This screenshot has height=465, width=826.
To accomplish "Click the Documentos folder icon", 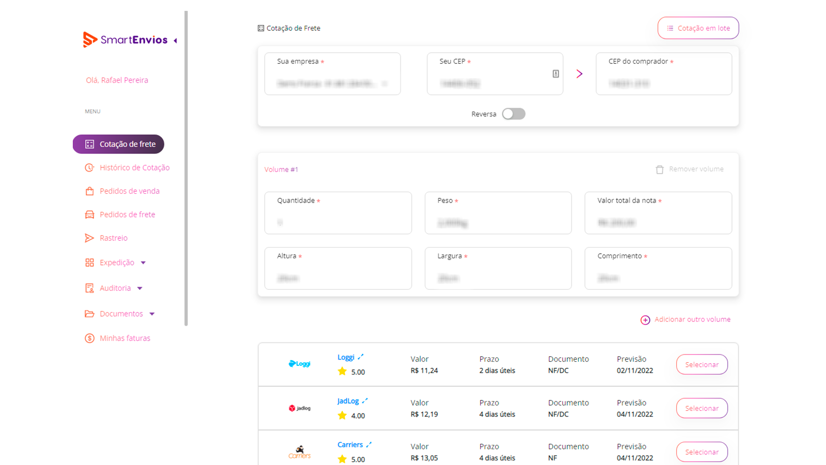I will point(89,314).
